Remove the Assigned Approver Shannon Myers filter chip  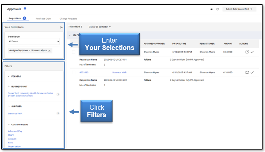tap(49, 51)
